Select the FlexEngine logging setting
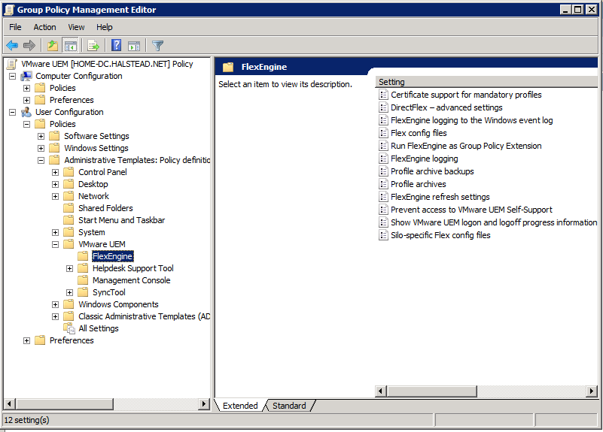603x432 pixels. click(424, 159)
